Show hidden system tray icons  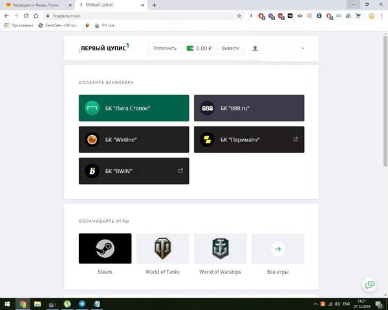(x=316, y=304)
